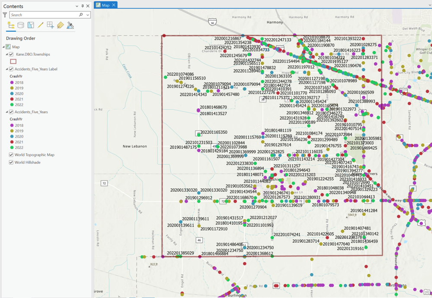Click crash label 202201165350 on map
This screenshot has height=298, width=432.
214,132
